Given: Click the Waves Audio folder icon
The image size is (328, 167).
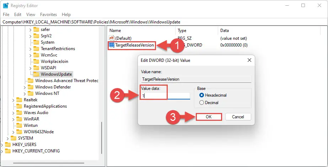Looking at the screenshot, I should [19, 113].
